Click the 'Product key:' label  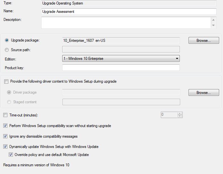click(x=15, y=68)
